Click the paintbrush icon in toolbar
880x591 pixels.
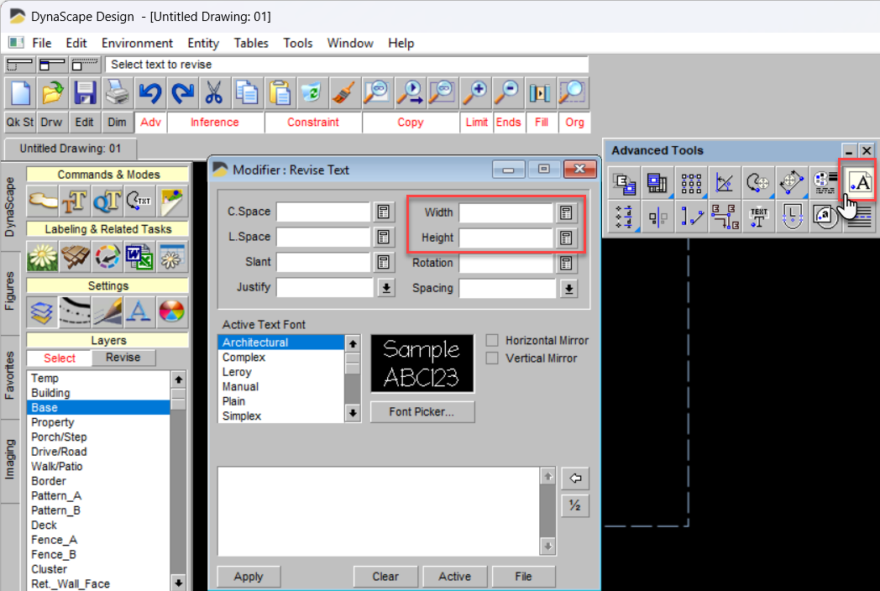(342, 92)
